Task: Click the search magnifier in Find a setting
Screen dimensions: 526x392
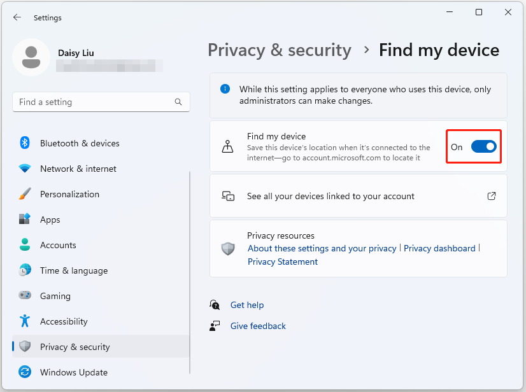Action: pos(178,102)
